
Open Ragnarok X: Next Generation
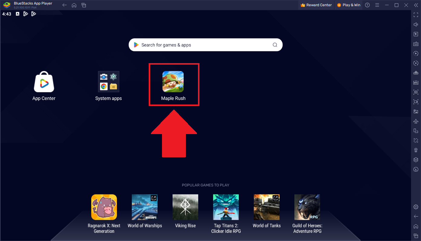(x=104, y=207)
